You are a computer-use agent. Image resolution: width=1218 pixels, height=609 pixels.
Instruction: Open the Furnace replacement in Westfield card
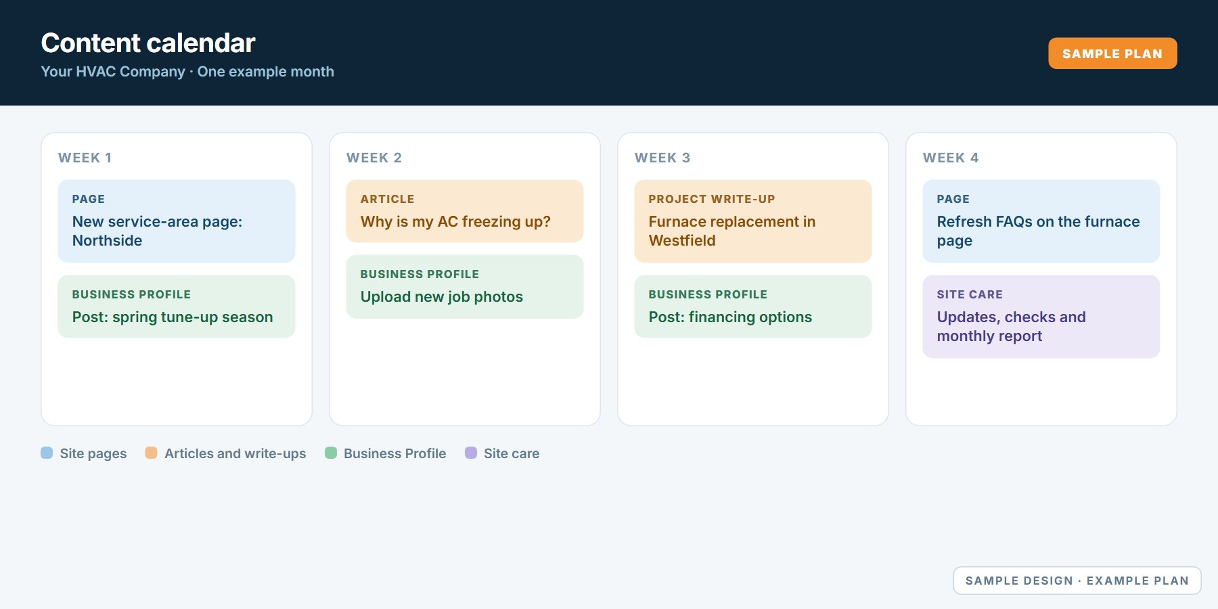(x=753, y=221)
